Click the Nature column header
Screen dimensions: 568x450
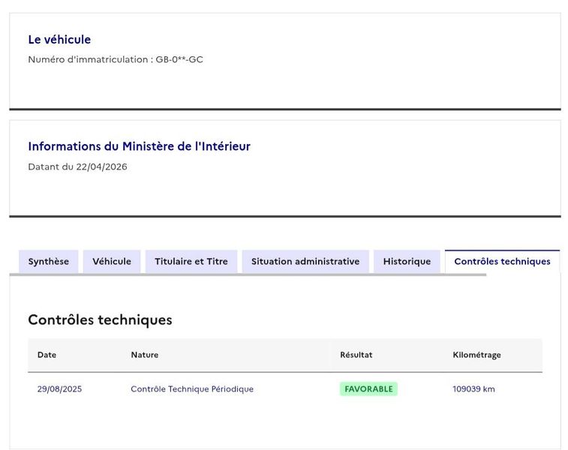point(145,355)
